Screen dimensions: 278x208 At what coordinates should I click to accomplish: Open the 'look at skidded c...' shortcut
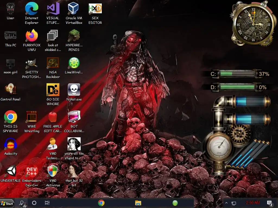[x=53, y=36]
